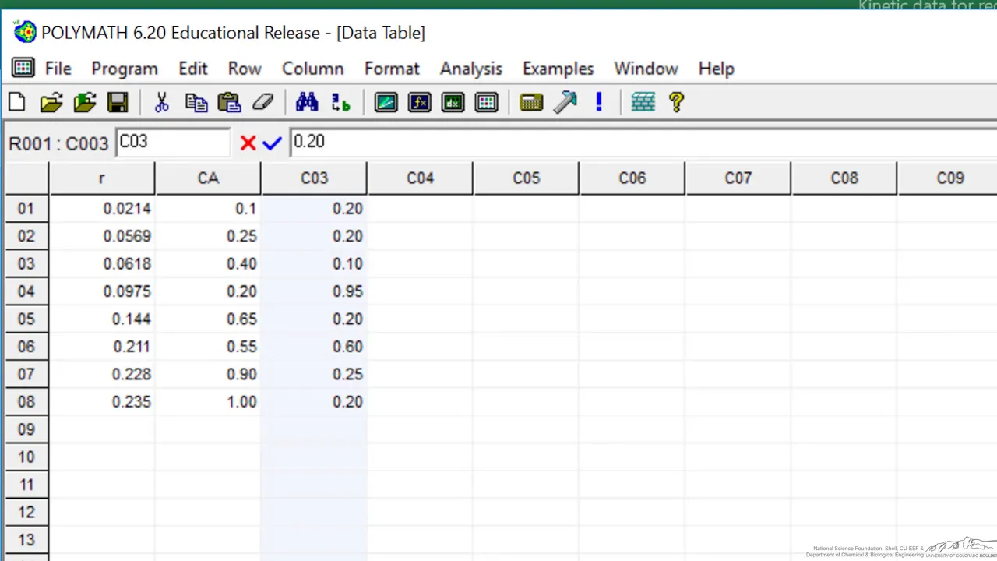
Task: Select row header 09
Action: tap(26, 429)
